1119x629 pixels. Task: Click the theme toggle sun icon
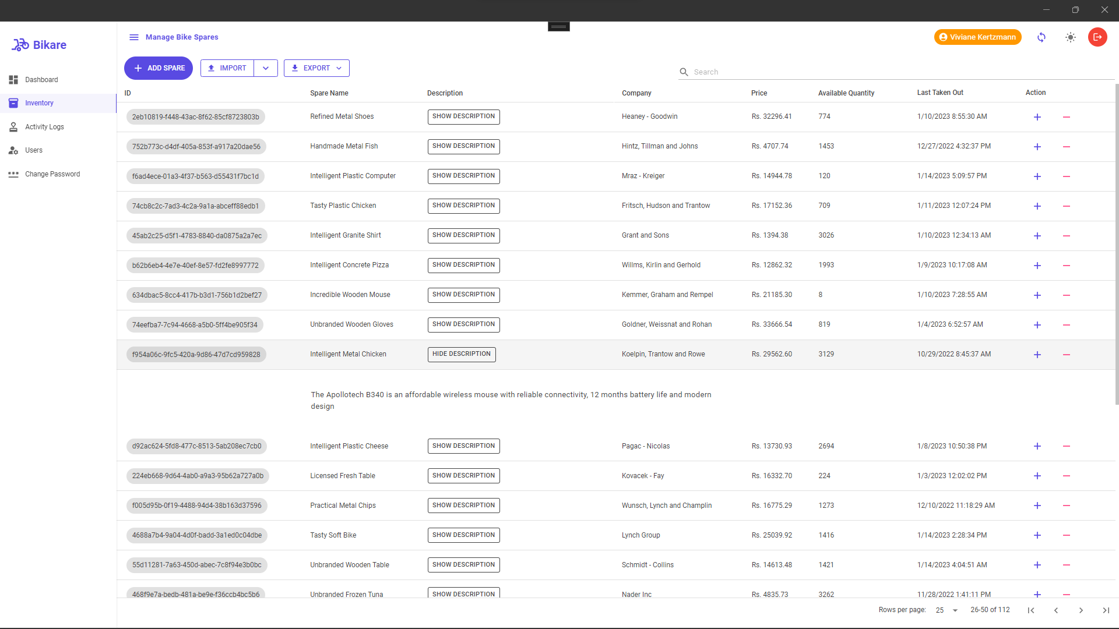1071,37
